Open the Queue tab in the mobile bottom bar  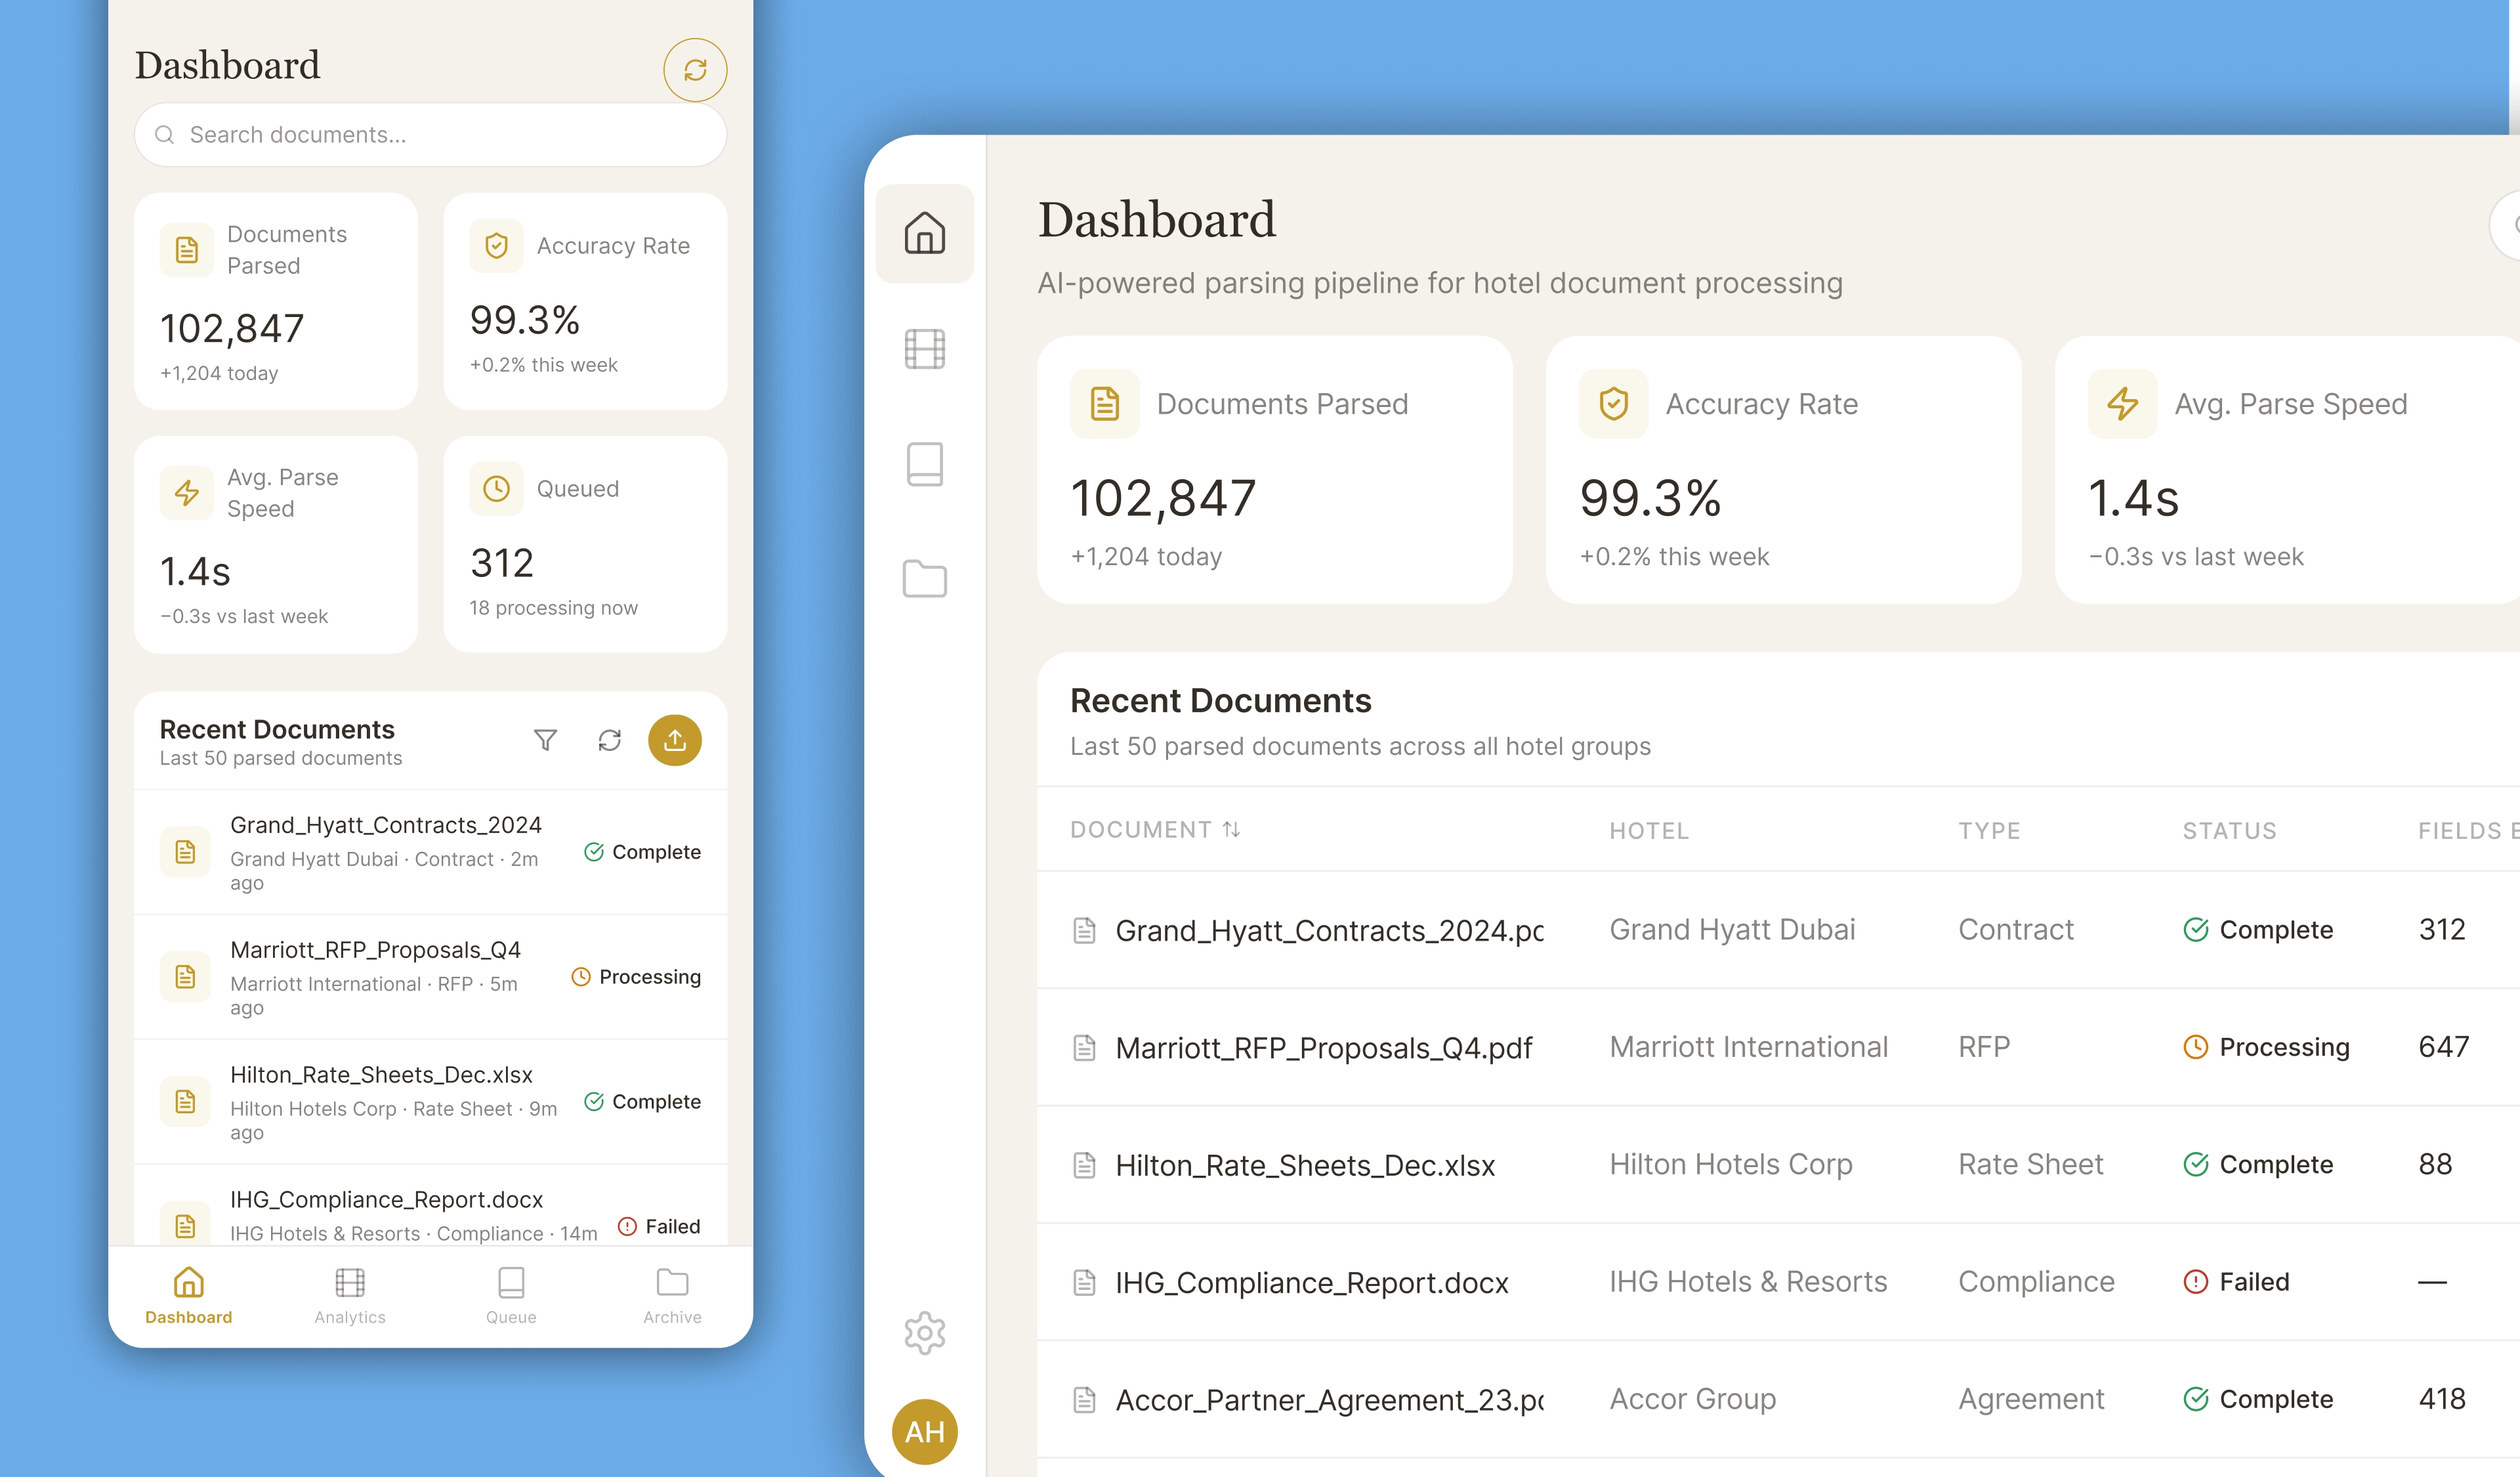511,1296
